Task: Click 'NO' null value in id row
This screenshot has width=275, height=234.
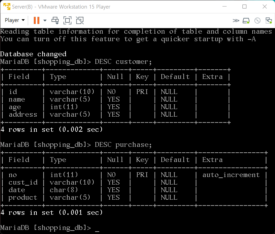Action: pyautogui.click(x=111, y=92)
